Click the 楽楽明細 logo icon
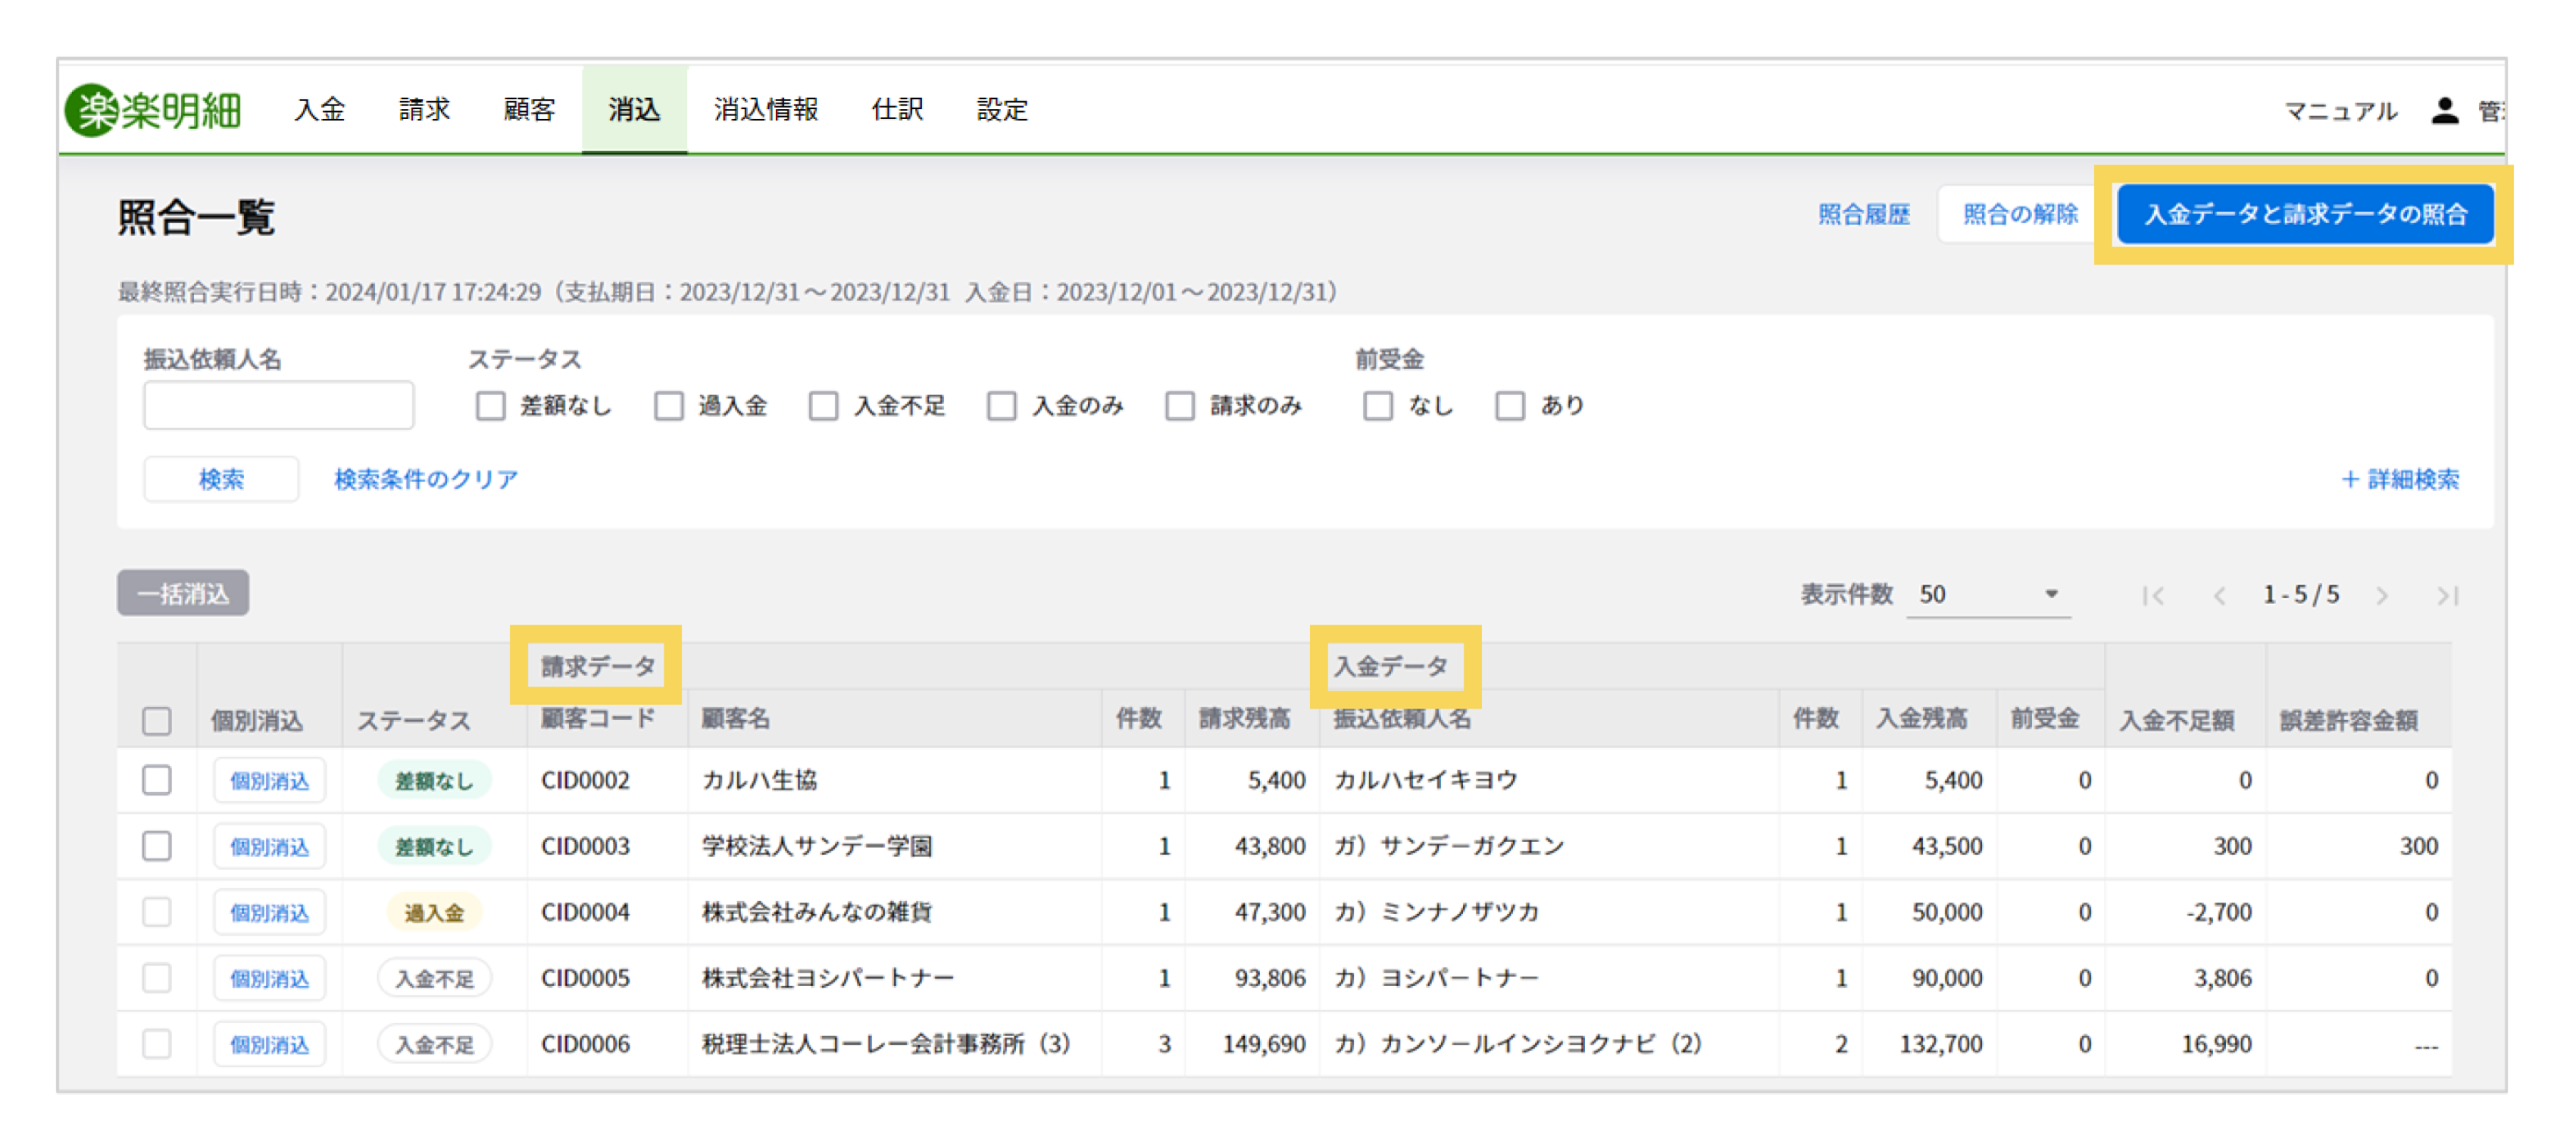2576x1145 pixels. 92,110
